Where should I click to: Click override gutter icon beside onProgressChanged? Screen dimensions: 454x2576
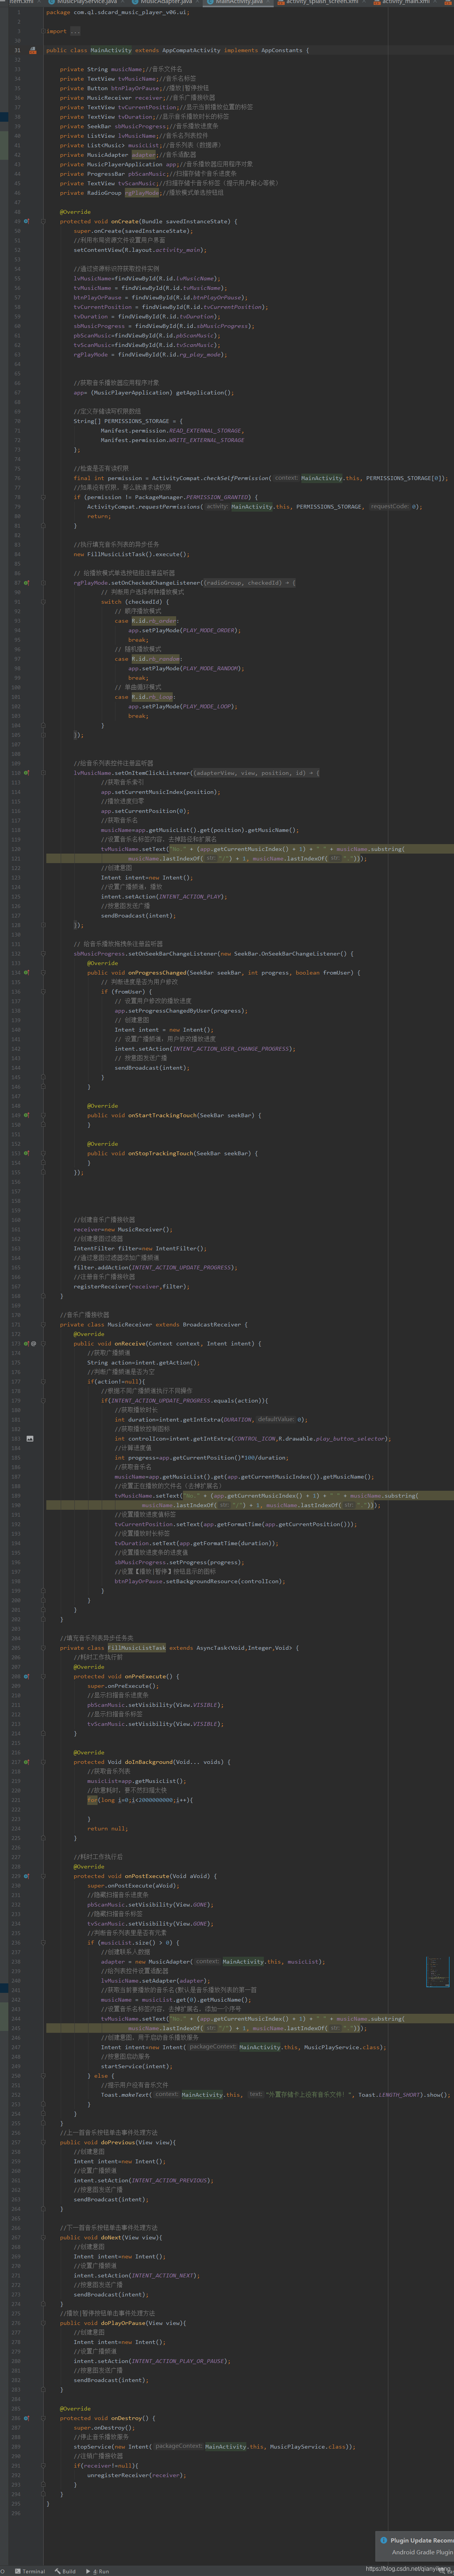(27, 972)
